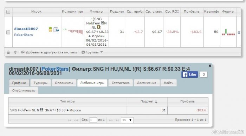Go to the next page of results
246x136 pixels.
111,120
